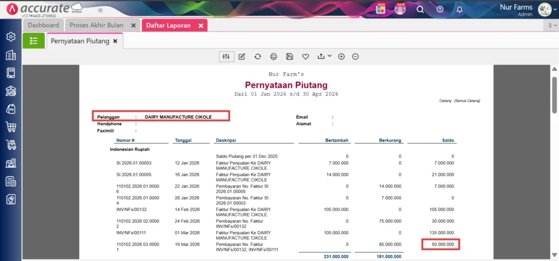Open the Cash & Bank module
Screen dimensions: 559x261
coord(11,91)
